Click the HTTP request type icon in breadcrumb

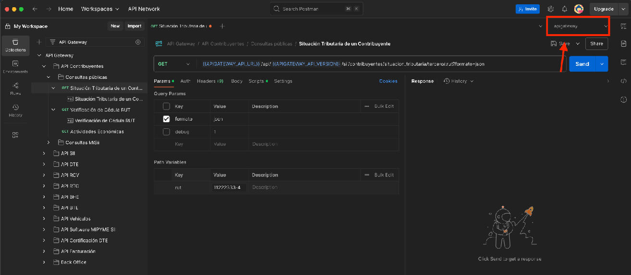coord(159,44)
